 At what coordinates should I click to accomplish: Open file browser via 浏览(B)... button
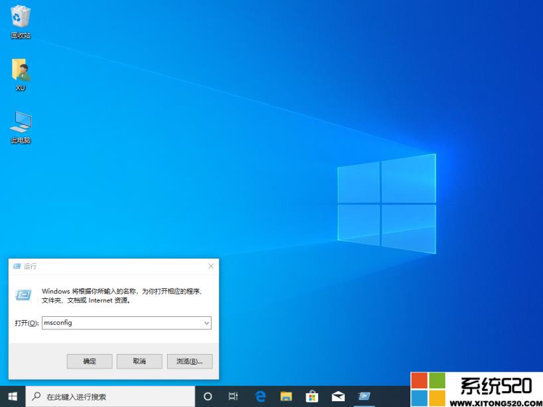click(190, 361)
